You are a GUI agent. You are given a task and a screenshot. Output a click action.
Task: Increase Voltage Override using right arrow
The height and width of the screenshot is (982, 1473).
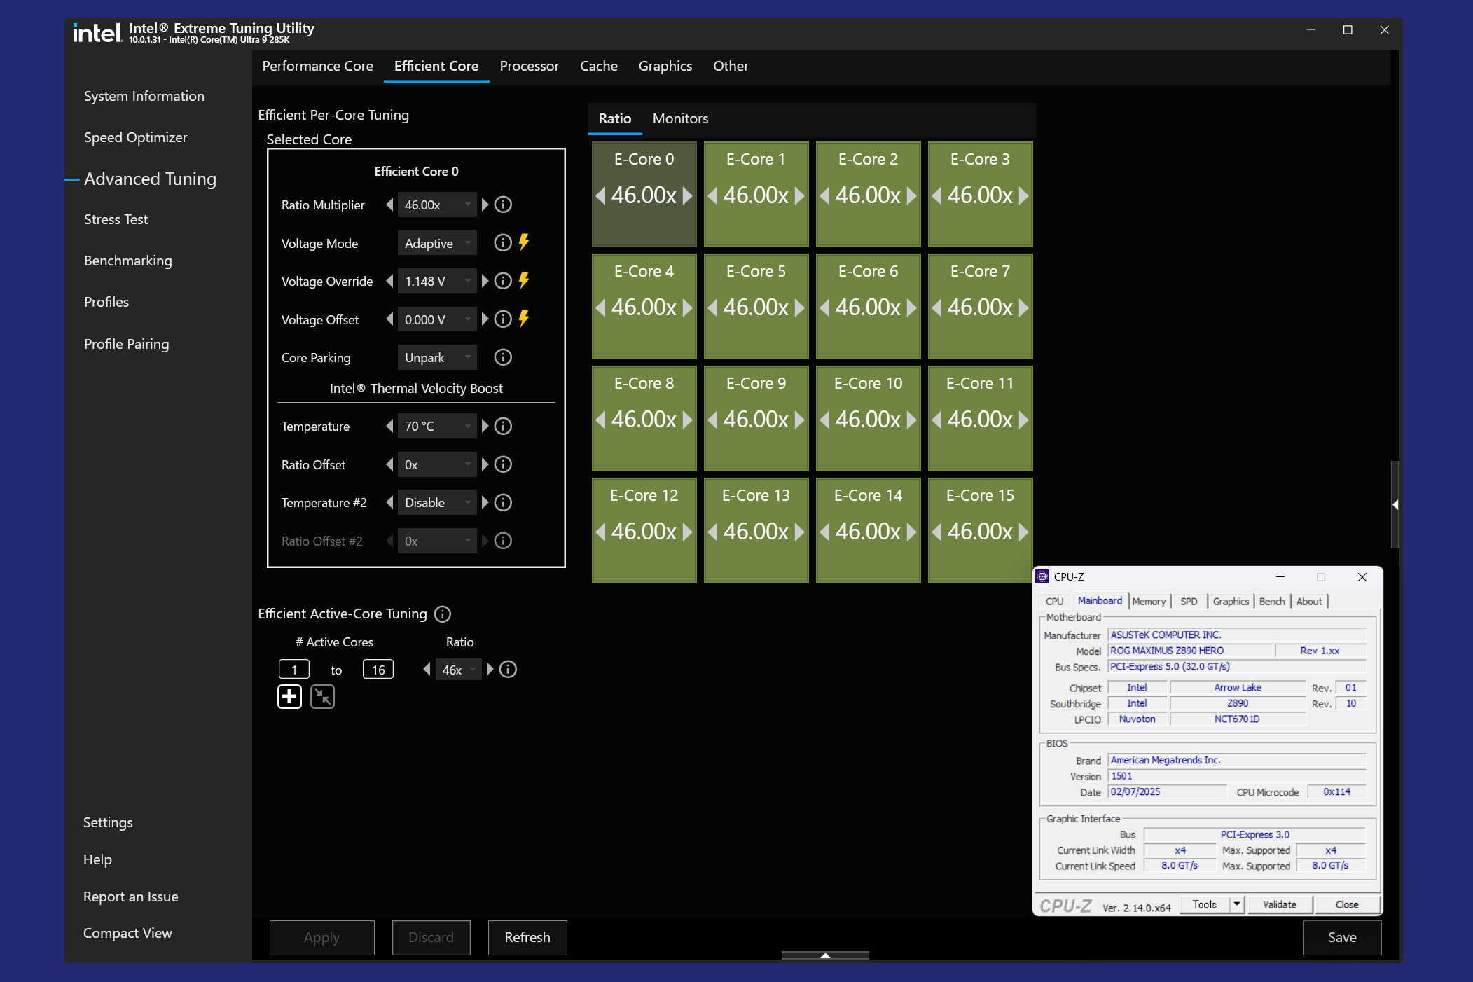pyautogui.click(x=485, y=281)
